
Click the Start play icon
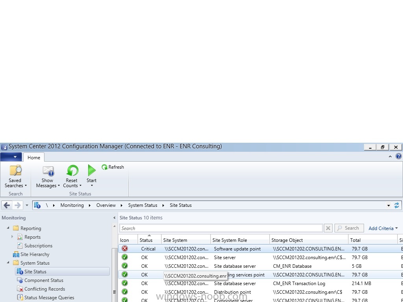[91, 170]
